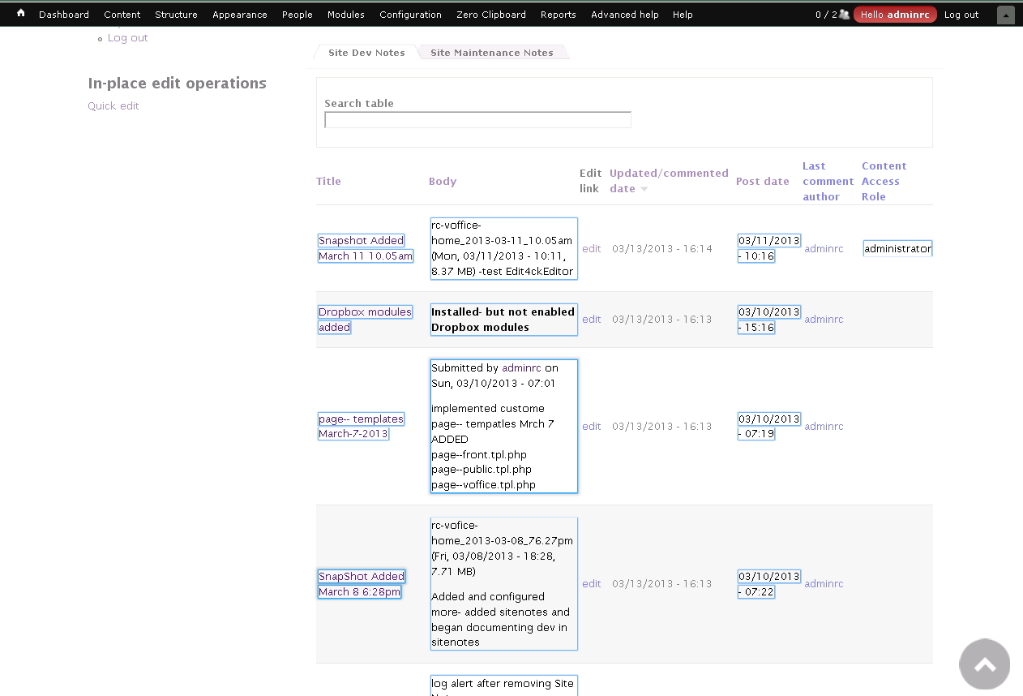The image size is (1023, 696).
Task: Click the home icon in the admin toolbar
Action: click(20, 13)
